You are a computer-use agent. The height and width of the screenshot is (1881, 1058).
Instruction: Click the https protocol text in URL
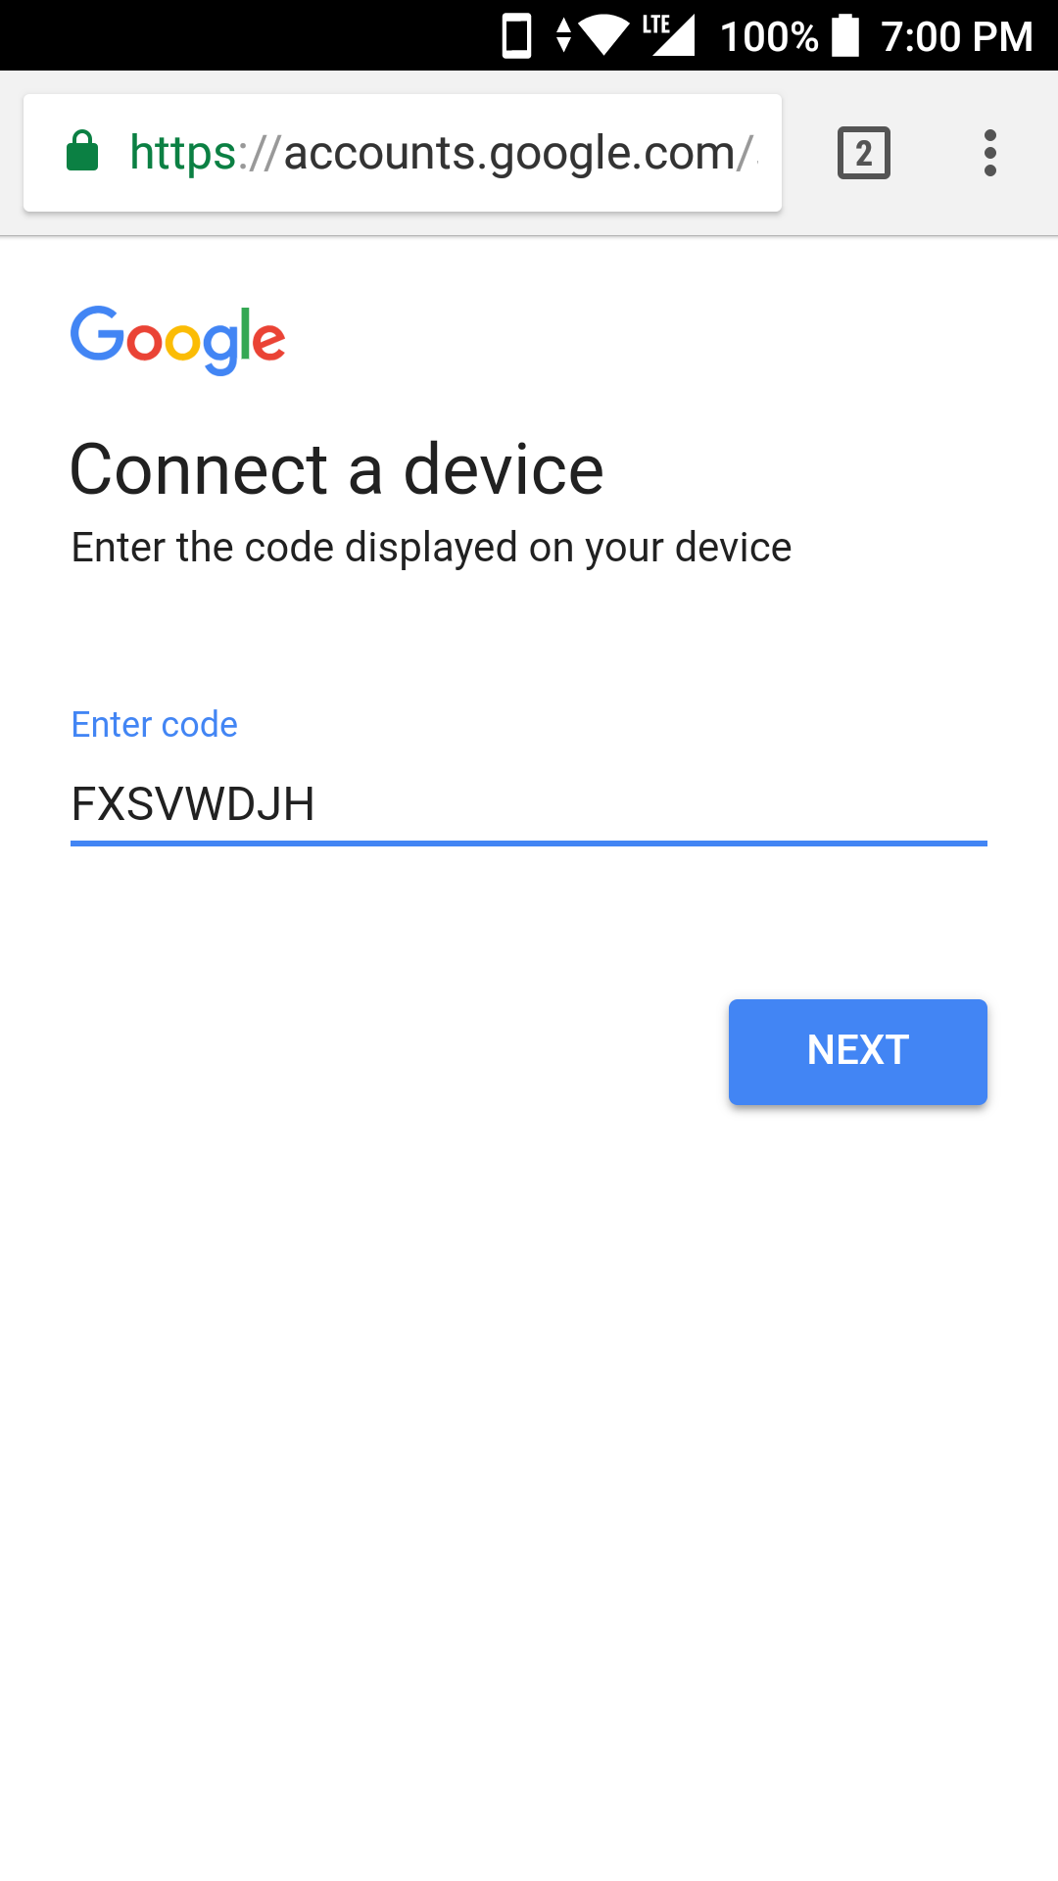[x=182, y=153]
